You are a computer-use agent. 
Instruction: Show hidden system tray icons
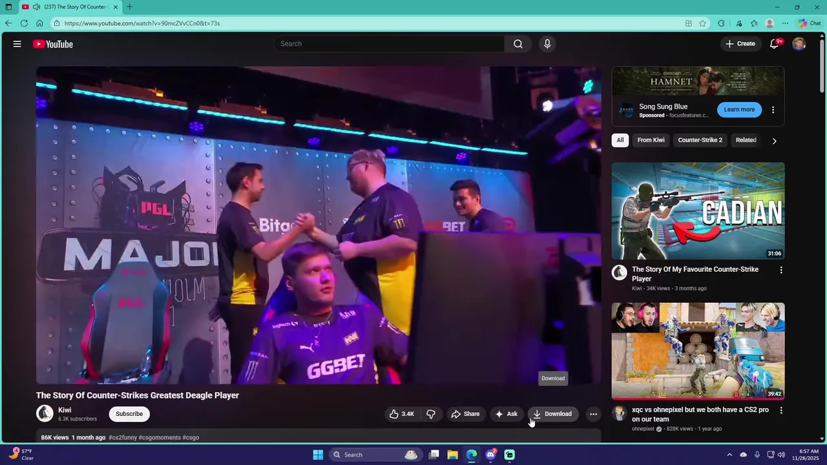(729, 455)
